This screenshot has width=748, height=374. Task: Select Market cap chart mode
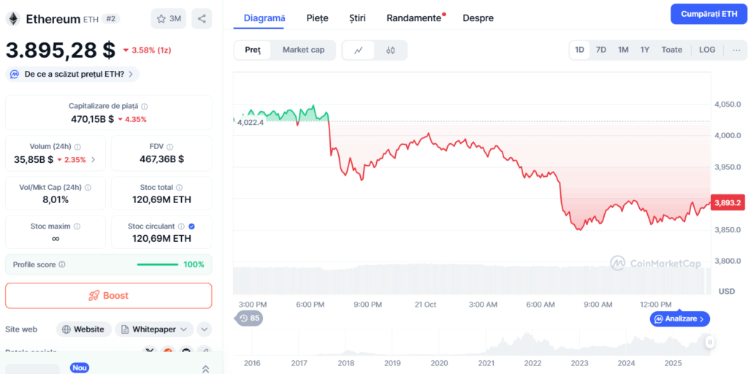click(303, 50)
